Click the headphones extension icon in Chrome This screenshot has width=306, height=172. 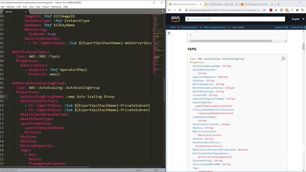coord(292,10)
